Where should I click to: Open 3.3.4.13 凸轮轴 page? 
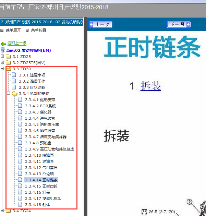[39, 174]
